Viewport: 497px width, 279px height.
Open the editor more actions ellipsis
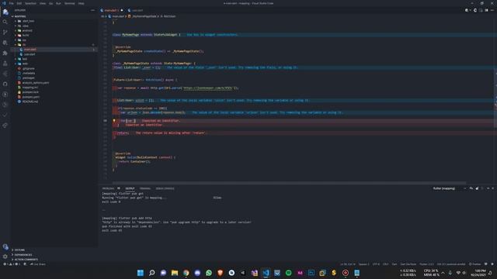tap(492, 10)
